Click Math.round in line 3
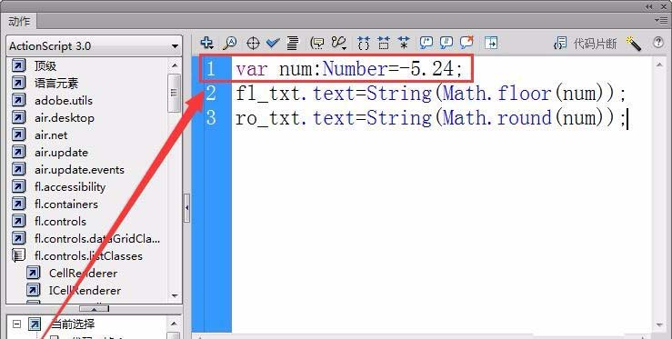Screen dimensions: 672x339 point(496,118)
